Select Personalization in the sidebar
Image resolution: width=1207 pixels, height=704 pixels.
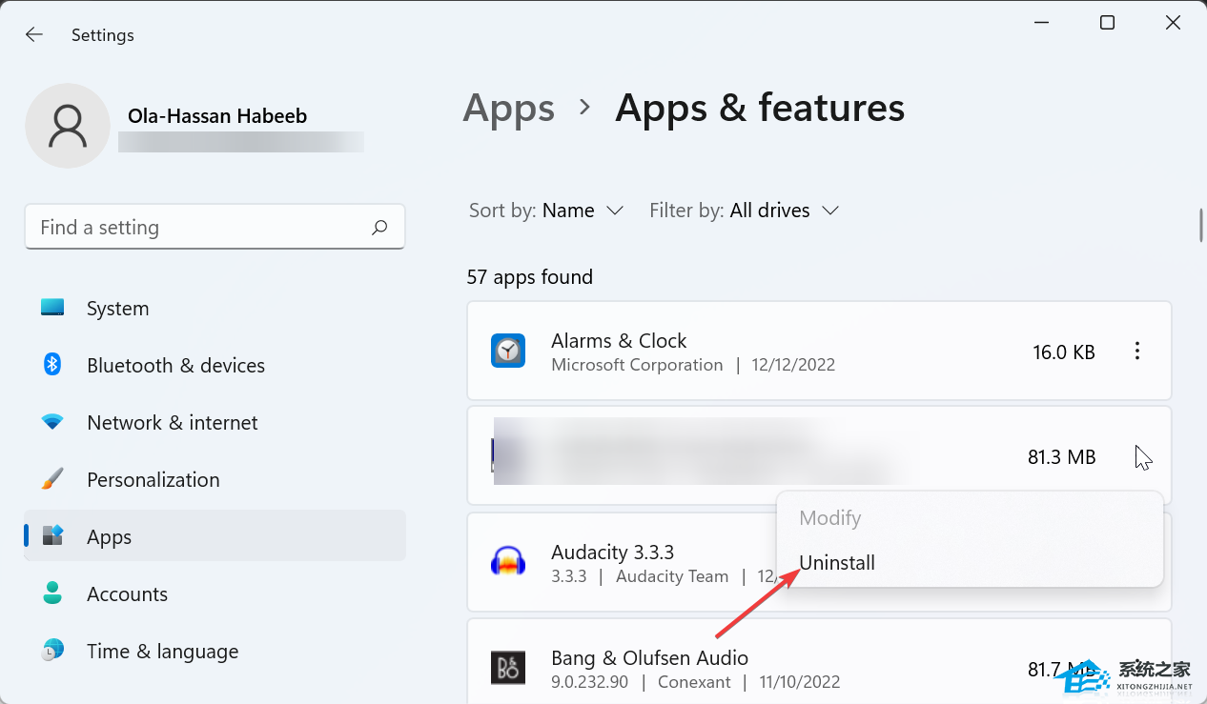[153, 480]
